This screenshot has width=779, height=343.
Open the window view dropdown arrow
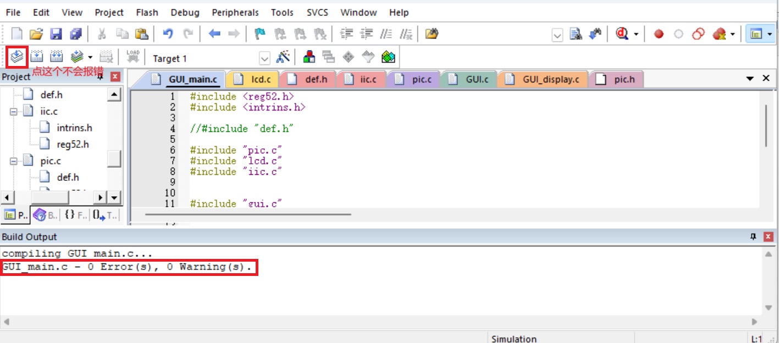click(769, 34)
